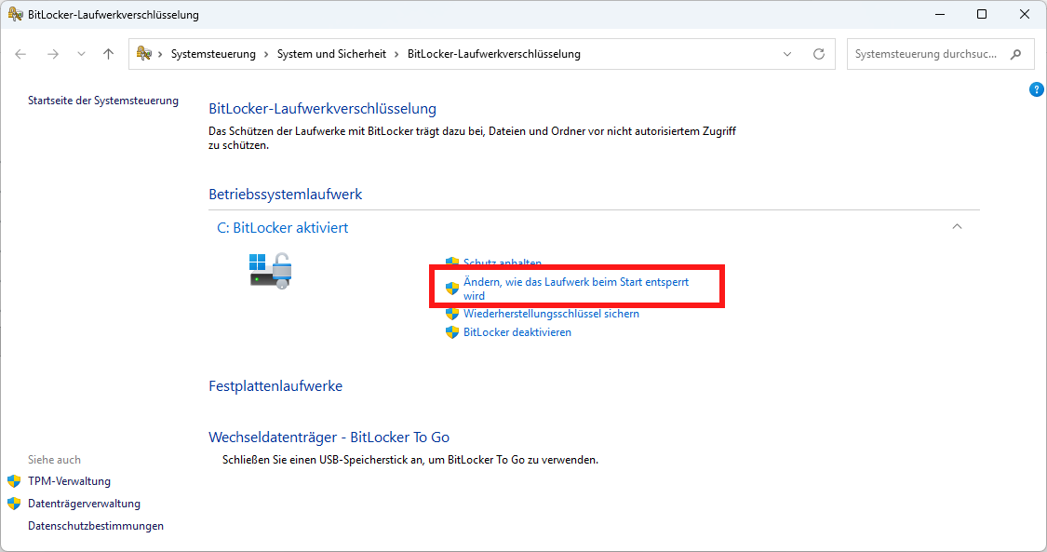Screen dimensions: 1047x552
Task: Click shield icon beside Datenträgerverwaltung
Action: [14, 504]
